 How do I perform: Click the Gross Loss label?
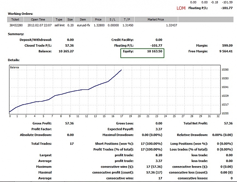coord(125,123)
